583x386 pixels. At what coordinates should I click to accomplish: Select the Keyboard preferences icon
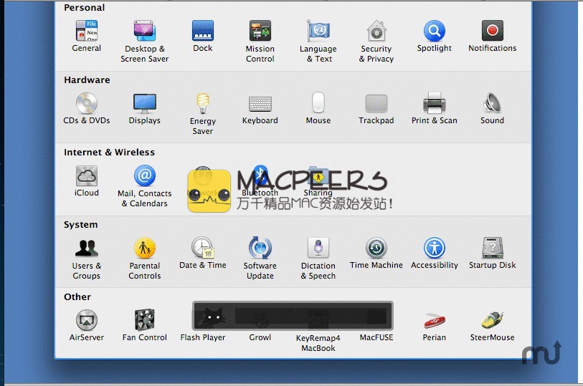[x=260, y=104]
